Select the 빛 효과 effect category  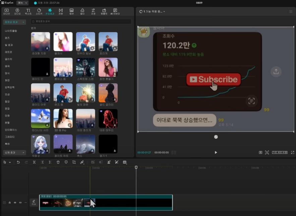pyautogui.click(x=9, y=45)
